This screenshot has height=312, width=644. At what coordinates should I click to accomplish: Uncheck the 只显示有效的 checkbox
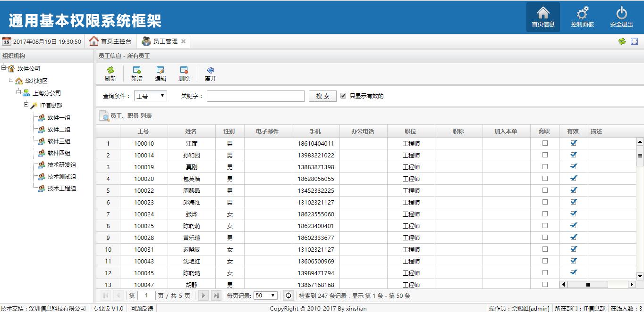click(x=343, y=96)
